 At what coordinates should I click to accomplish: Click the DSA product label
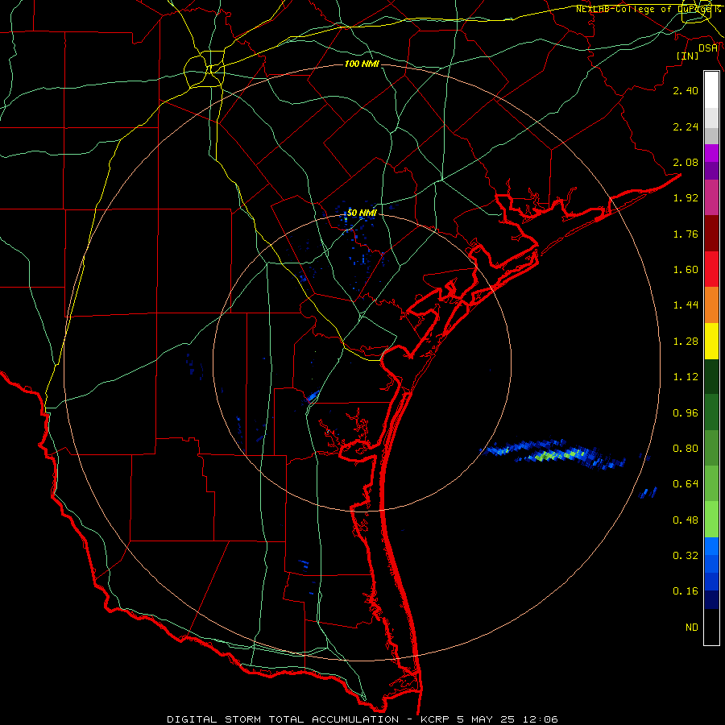(x=708, y=48)
